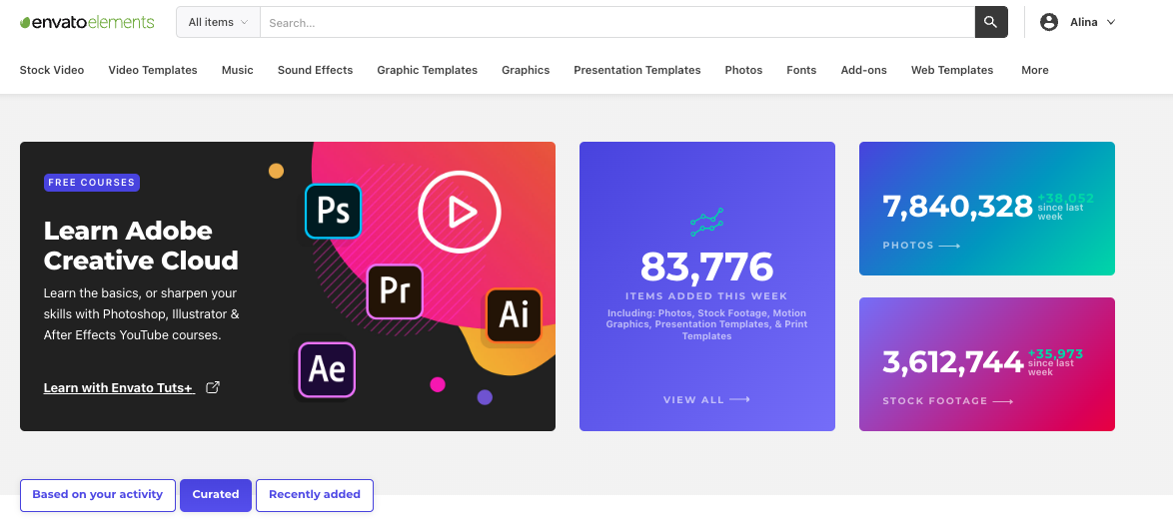
Task: Open Stock Video category
Action: (52, 70)
